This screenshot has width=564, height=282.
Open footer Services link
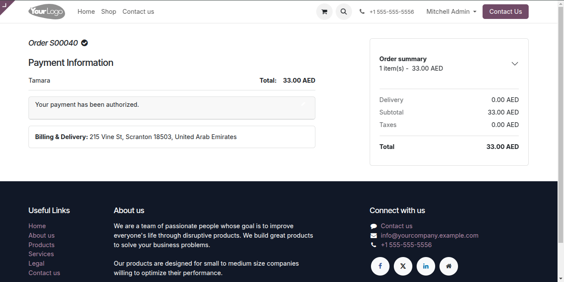pyautogui.click(x=41, y=254)
